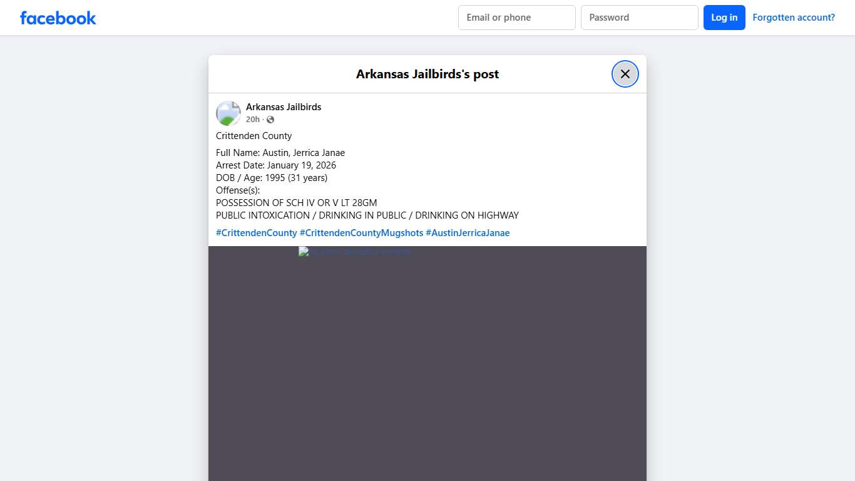855x481 pixels.
Task: Focus the Password field
Action: pyautogui.click(x=639, y=18)
